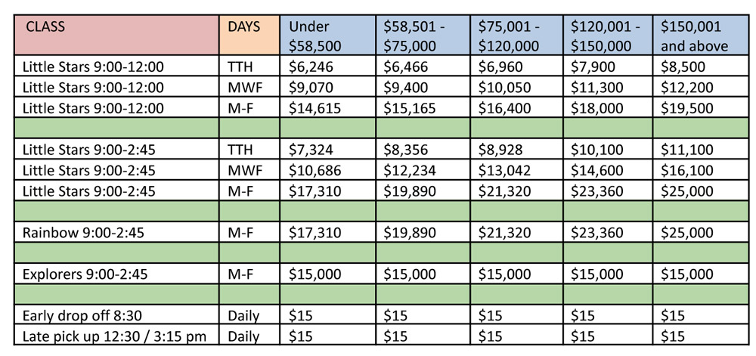Screen dimensions: 756x356
Task: Click the "$75,001 - $120,000" column header
Action: [x=516, y=36]
